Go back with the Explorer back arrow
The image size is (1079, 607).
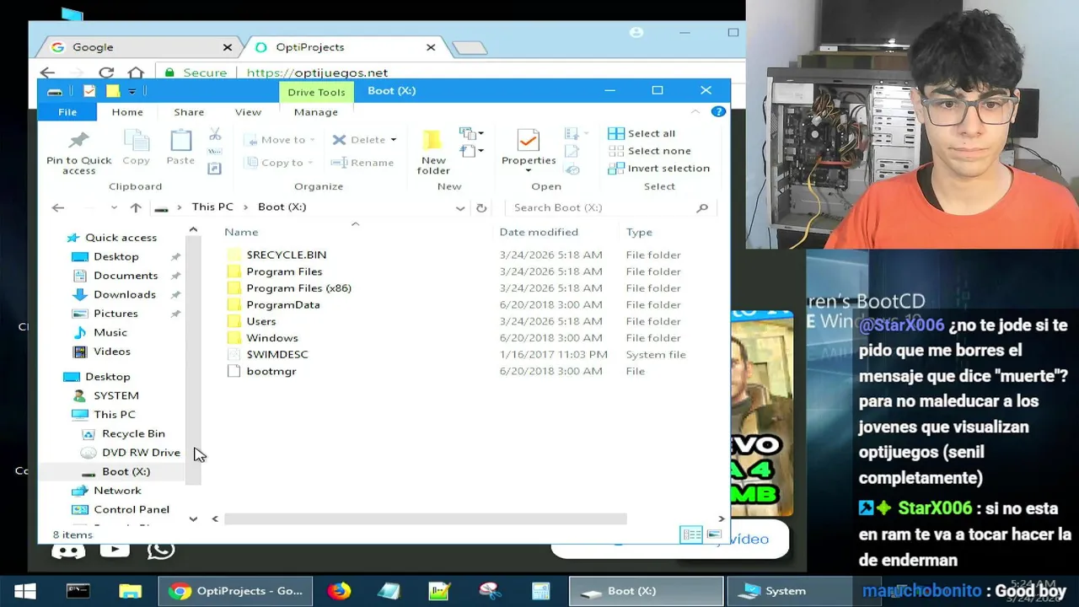pos(58,207)
